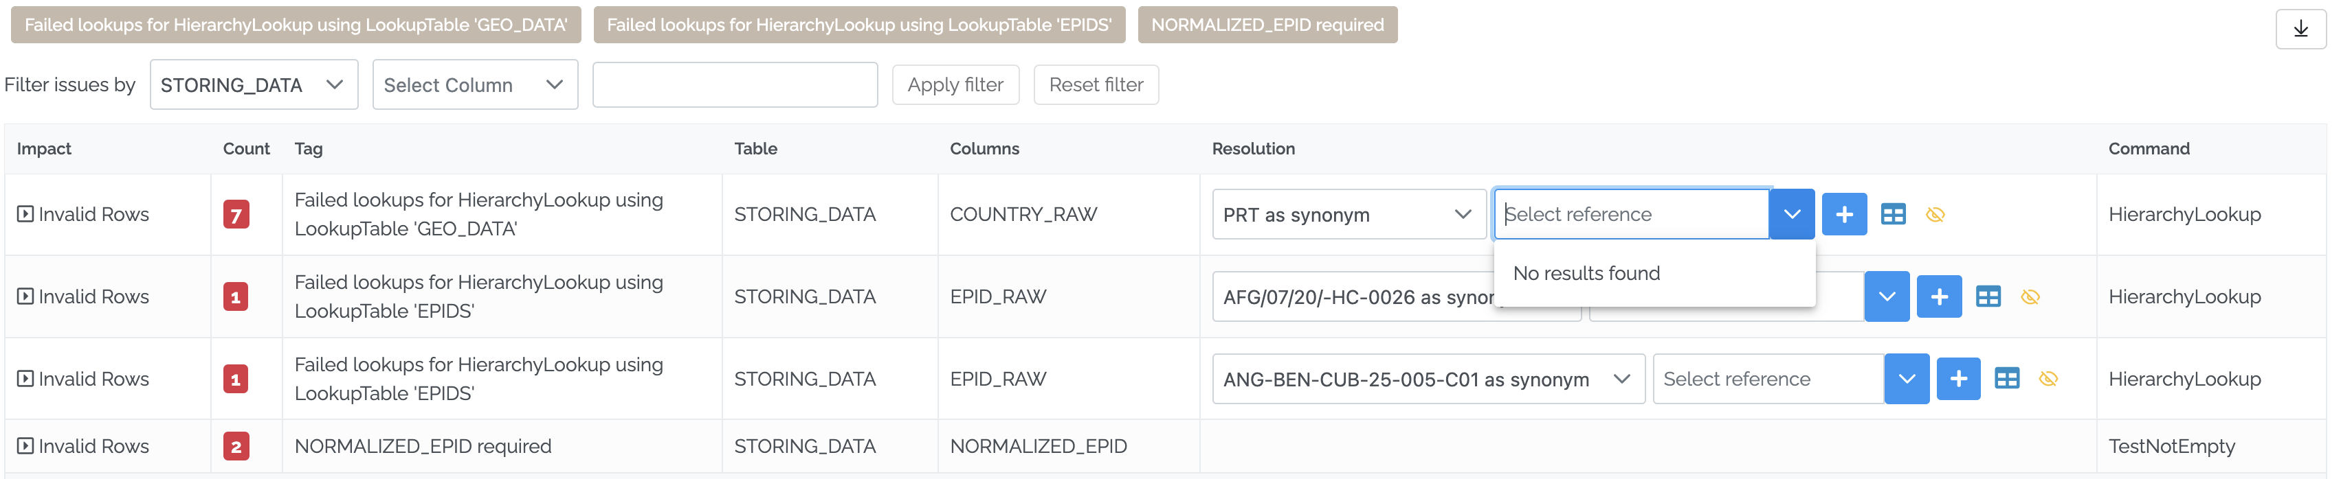Open the Select Column dropdown

click(476, 84)
